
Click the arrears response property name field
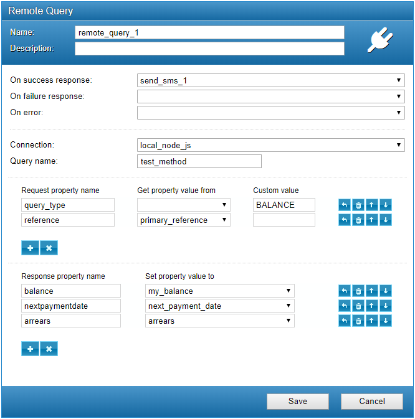71,321
